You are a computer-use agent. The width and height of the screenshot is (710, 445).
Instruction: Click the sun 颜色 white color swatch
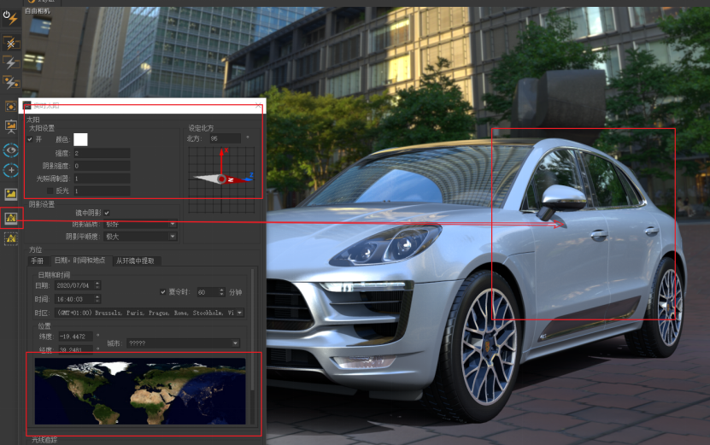81,139
